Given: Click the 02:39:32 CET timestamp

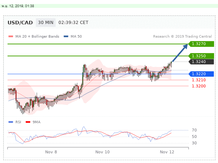Looking at the screenshot, I should click(x=73, y=23).
